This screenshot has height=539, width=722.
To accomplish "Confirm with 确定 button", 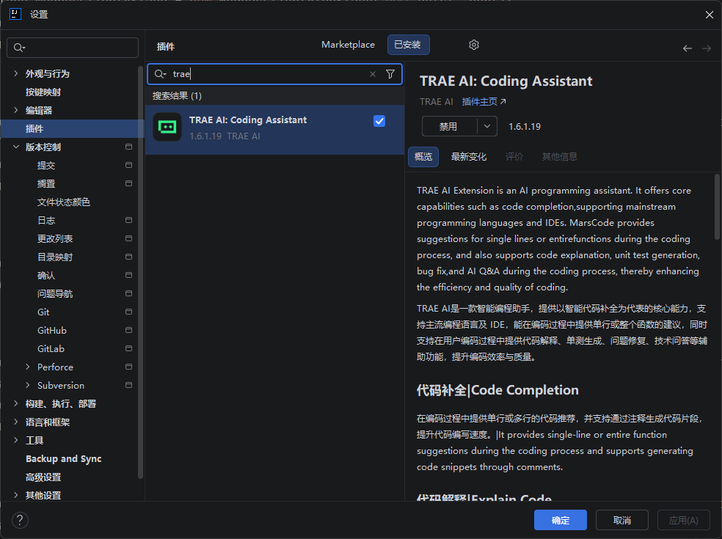I will point(561,520).
